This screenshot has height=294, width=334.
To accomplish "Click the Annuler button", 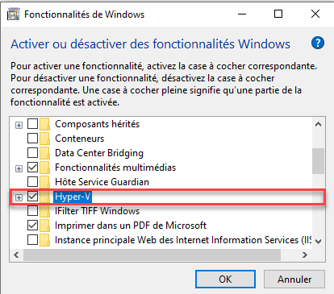I will click(x=294, y=280).
